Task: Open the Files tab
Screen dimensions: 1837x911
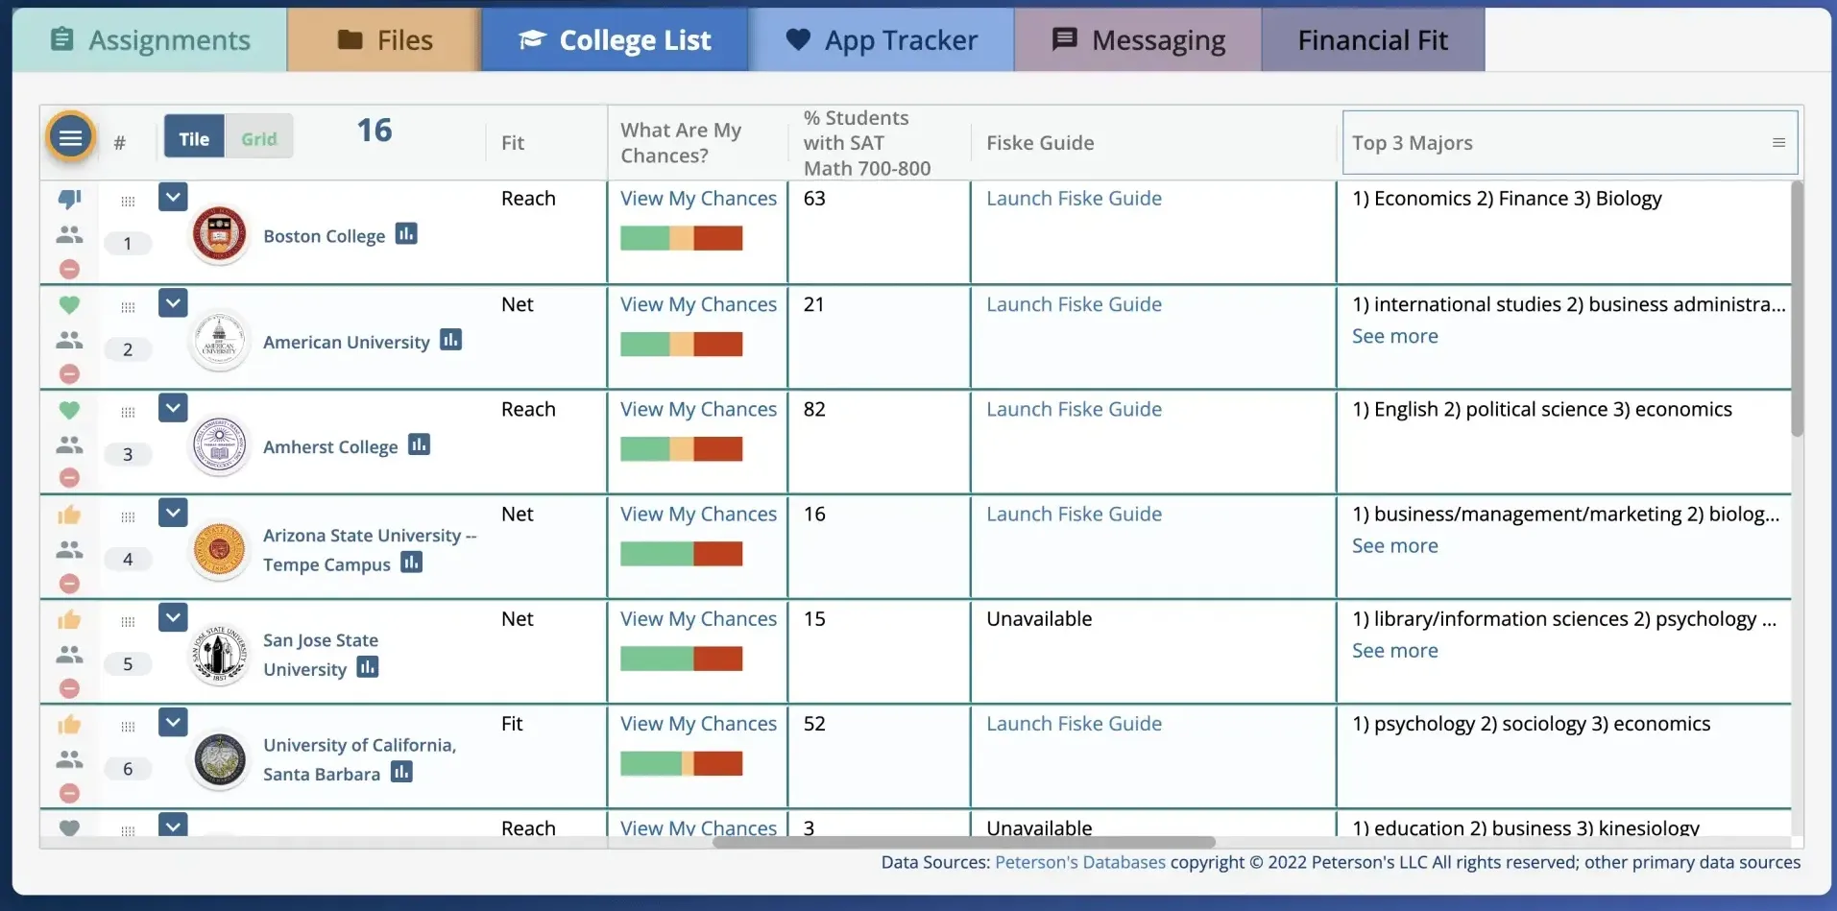Action: pos(384,39)
